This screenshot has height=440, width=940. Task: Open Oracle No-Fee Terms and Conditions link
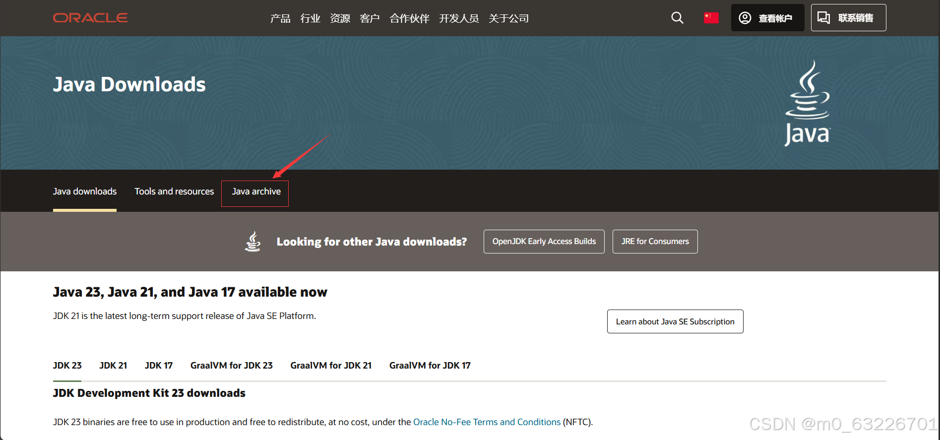487,422
